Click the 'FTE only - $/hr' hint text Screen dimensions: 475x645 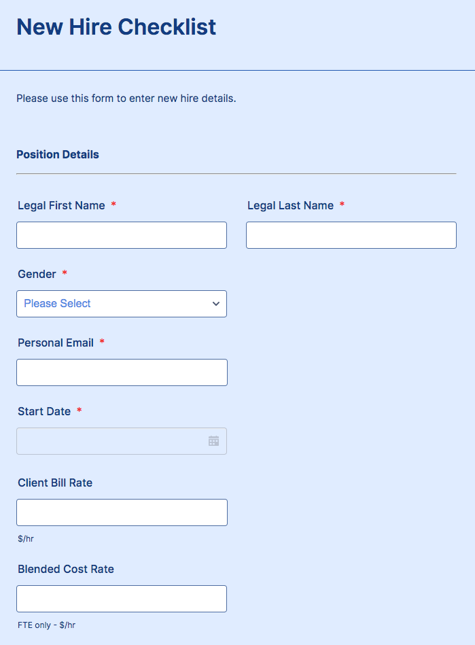click(46, 625)
